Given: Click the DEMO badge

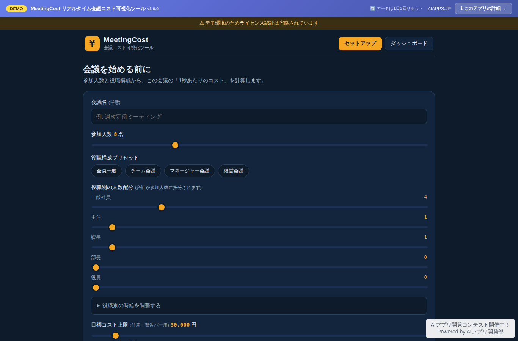Looking at the screenshot, I should pos(16,9).
